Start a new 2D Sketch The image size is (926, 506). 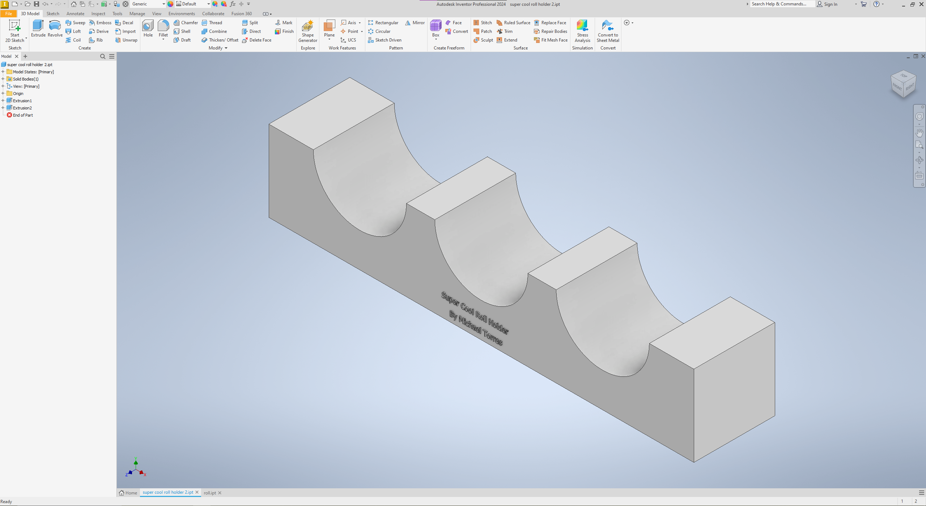14,31
